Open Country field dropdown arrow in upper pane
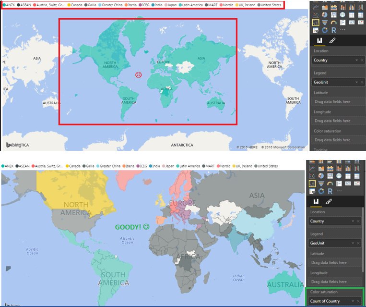The width and height of the screenshot is (366, 307). coord(356,61)
